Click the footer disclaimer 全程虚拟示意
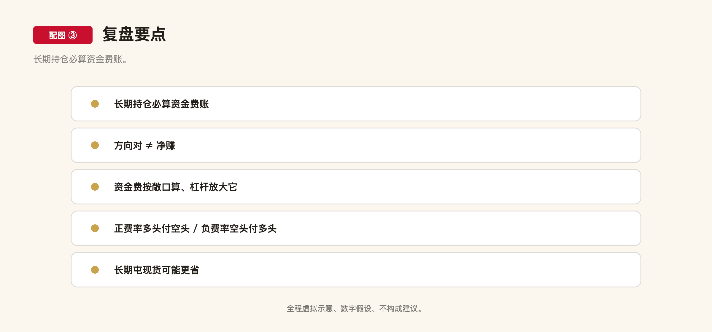Screen dimensions: 712x332 click(x=310, y=309)
